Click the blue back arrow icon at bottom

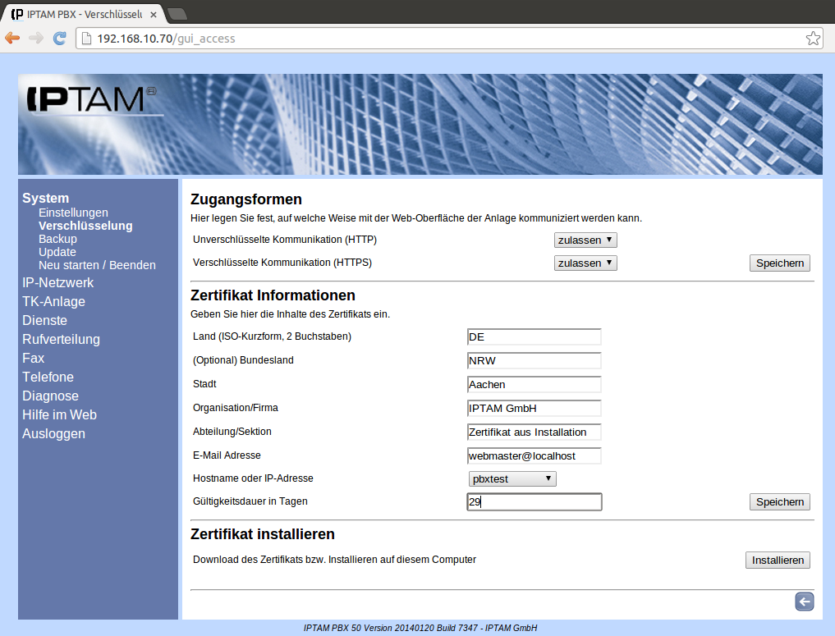804,602
